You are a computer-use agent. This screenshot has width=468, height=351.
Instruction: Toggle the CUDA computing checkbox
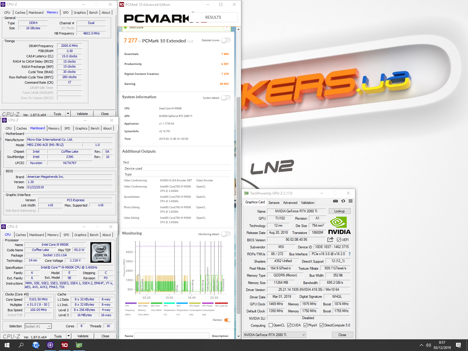[x=289, y=325]
